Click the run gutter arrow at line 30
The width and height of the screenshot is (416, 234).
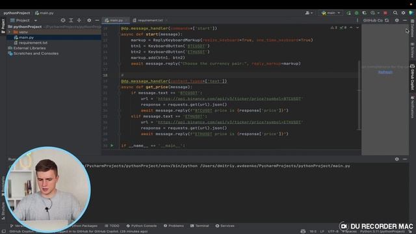pos(112,146)
